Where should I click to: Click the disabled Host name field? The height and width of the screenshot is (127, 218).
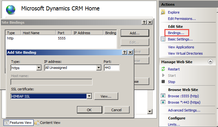[51, 82]
